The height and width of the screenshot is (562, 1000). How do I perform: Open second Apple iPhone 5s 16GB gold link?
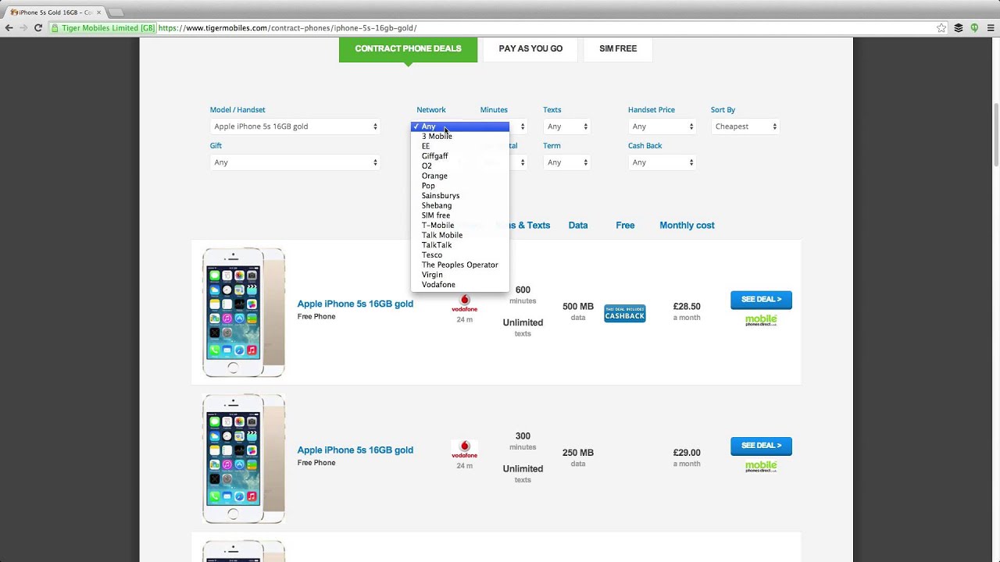(355, 450)
